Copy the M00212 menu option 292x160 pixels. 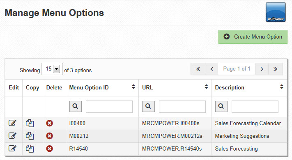click(x=30, y=136)
